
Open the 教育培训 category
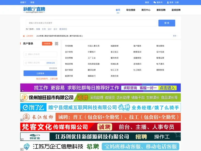coord(137,52)
